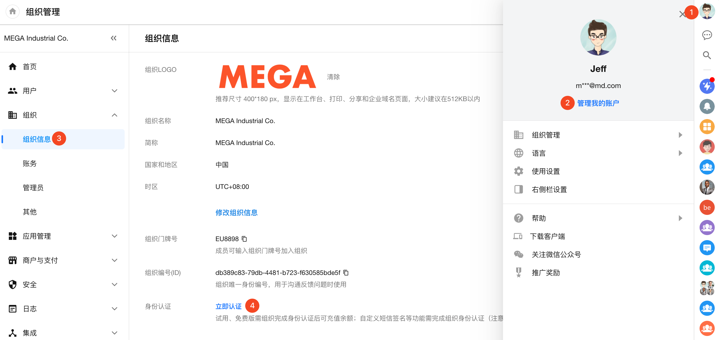Open search magnifier in right bar
Screen dimensions: 719x340
[x=706, y=55]
